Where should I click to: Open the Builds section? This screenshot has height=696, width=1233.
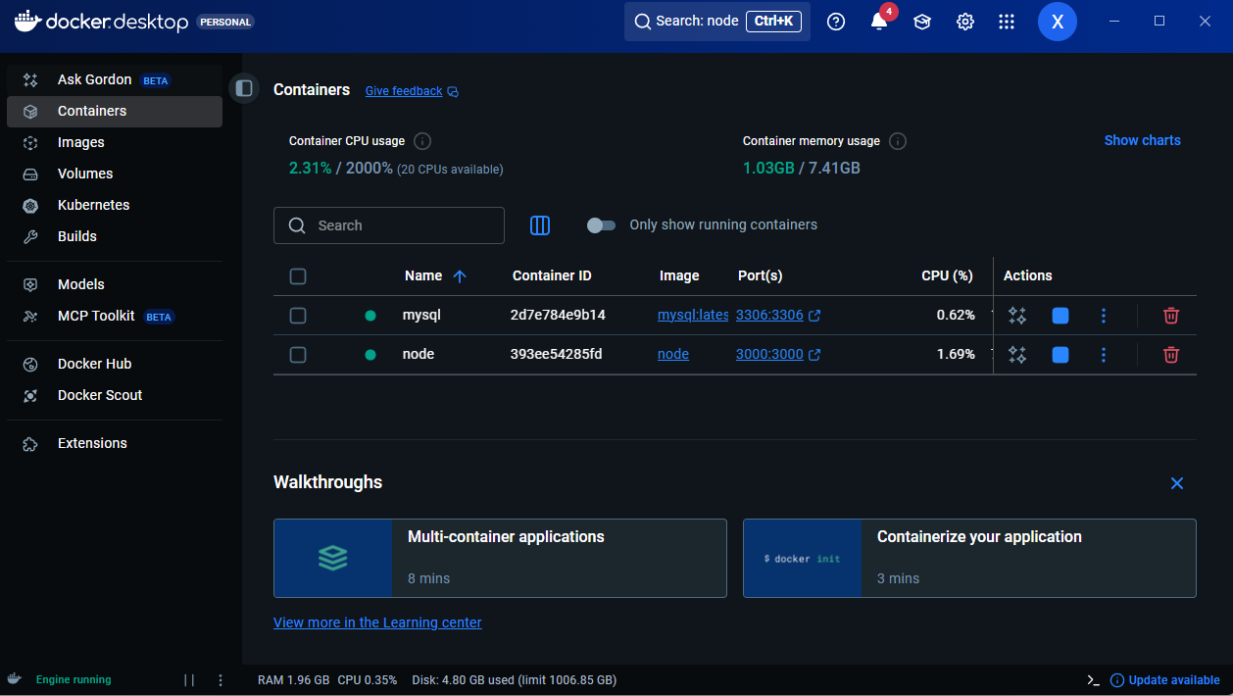coord(115,236)
